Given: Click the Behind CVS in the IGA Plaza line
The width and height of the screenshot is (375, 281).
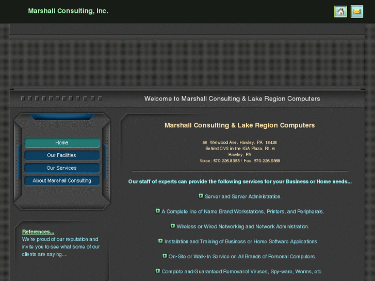Looking at the screenshot, I should tap(240, 148).
